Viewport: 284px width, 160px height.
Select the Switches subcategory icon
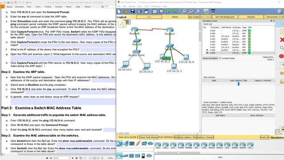click(126, 156)
